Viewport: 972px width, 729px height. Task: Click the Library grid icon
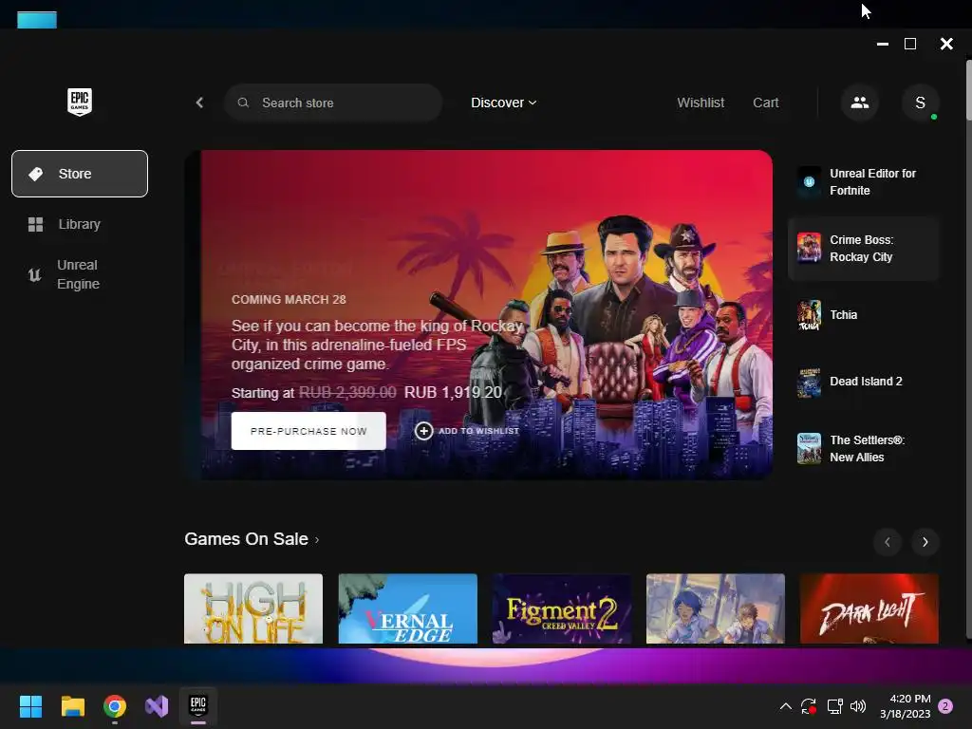(x=36, y=224)
